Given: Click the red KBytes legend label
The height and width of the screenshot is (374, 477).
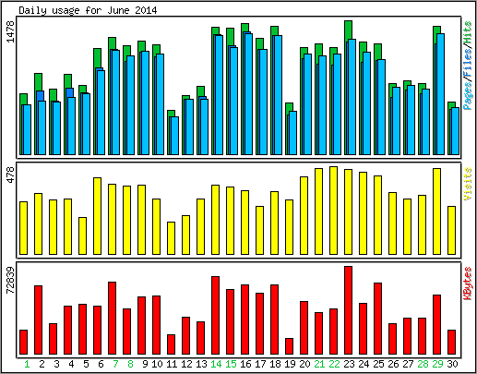Looking at the screenshot, I should pos(468,284).
